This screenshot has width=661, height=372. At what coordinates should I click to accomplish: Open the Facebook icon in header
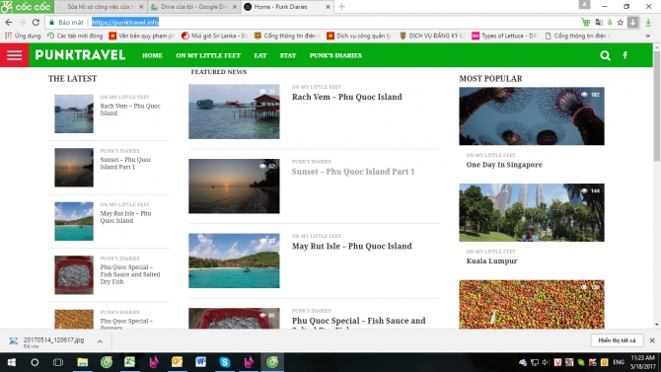[x=625, y=55]
